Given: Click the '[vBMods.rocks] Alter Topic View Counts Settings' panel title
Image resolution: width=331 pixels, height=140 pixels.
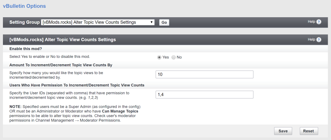Looking at the screenshot, I should 63,40.
